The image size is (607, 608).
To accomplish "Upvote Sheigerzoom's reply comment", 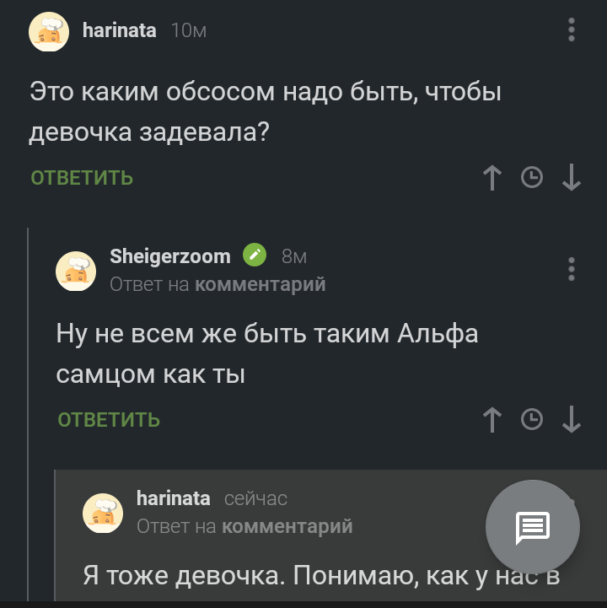I will click(492, 419).
